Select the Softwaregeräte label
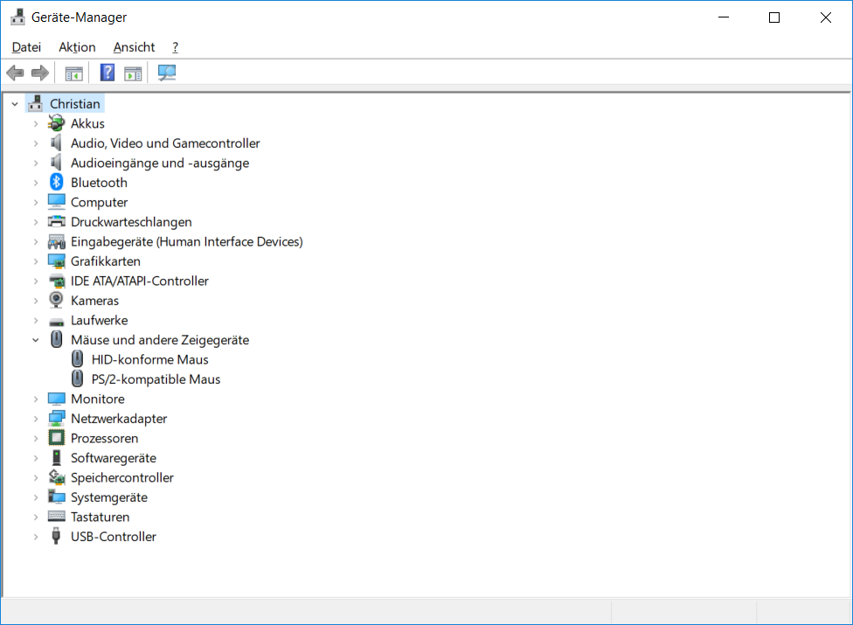Image resolution: width=853 pixels, height=625 pixels. [113, 458]
